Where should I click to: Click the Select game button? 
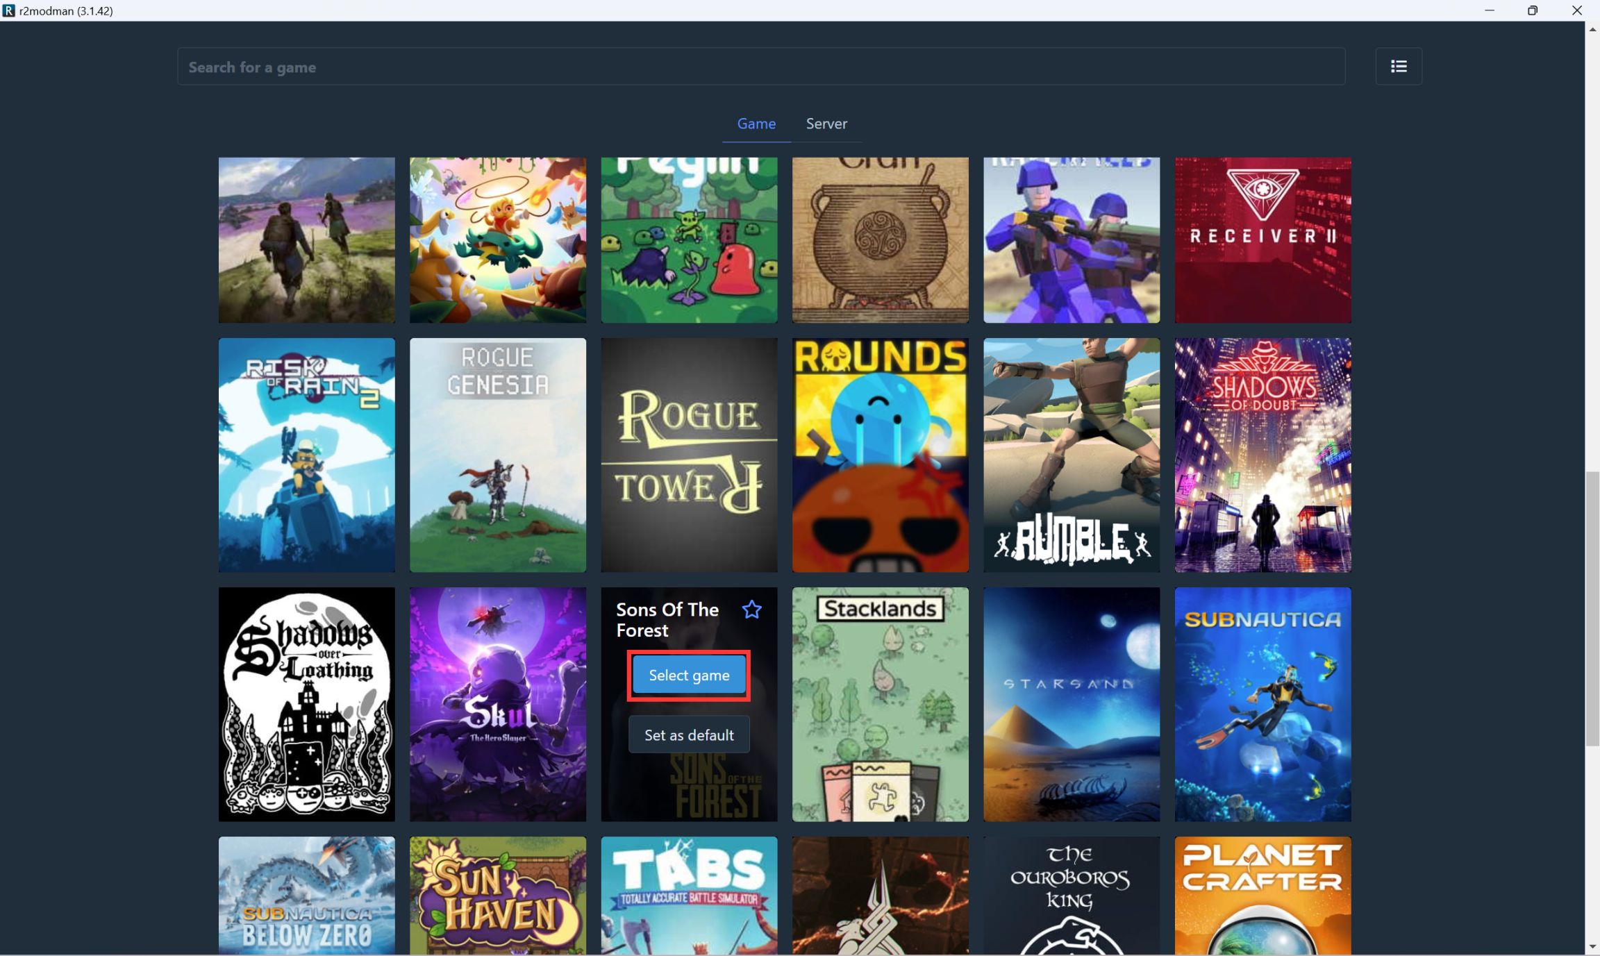(689, 675)
